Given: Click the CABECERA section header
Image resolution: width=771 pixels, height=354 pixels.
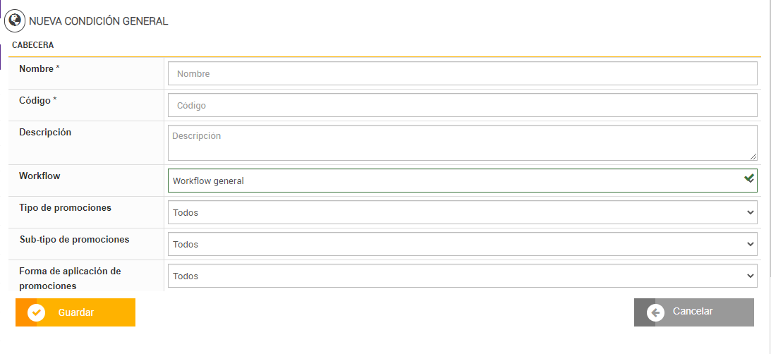Looking at the screenshot, I should tap(33, 45).
